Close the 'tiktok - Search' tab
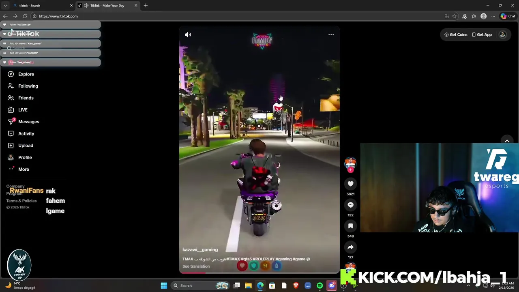519x292 pixels. pyautogui.click(x=71, y=6)
